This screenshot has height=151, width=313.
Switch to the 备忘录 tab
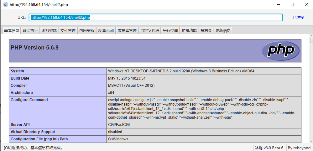tap(206, 30)
